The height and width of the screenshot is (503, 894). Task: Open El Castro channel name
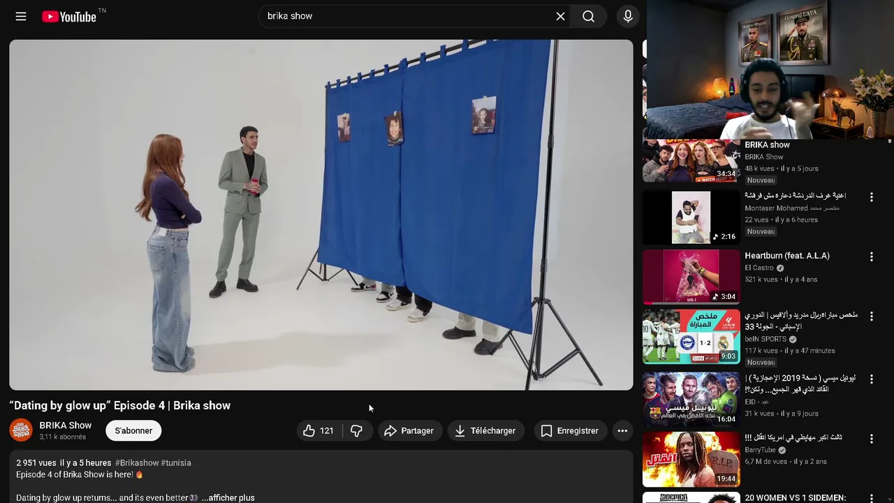pos(759,268)
